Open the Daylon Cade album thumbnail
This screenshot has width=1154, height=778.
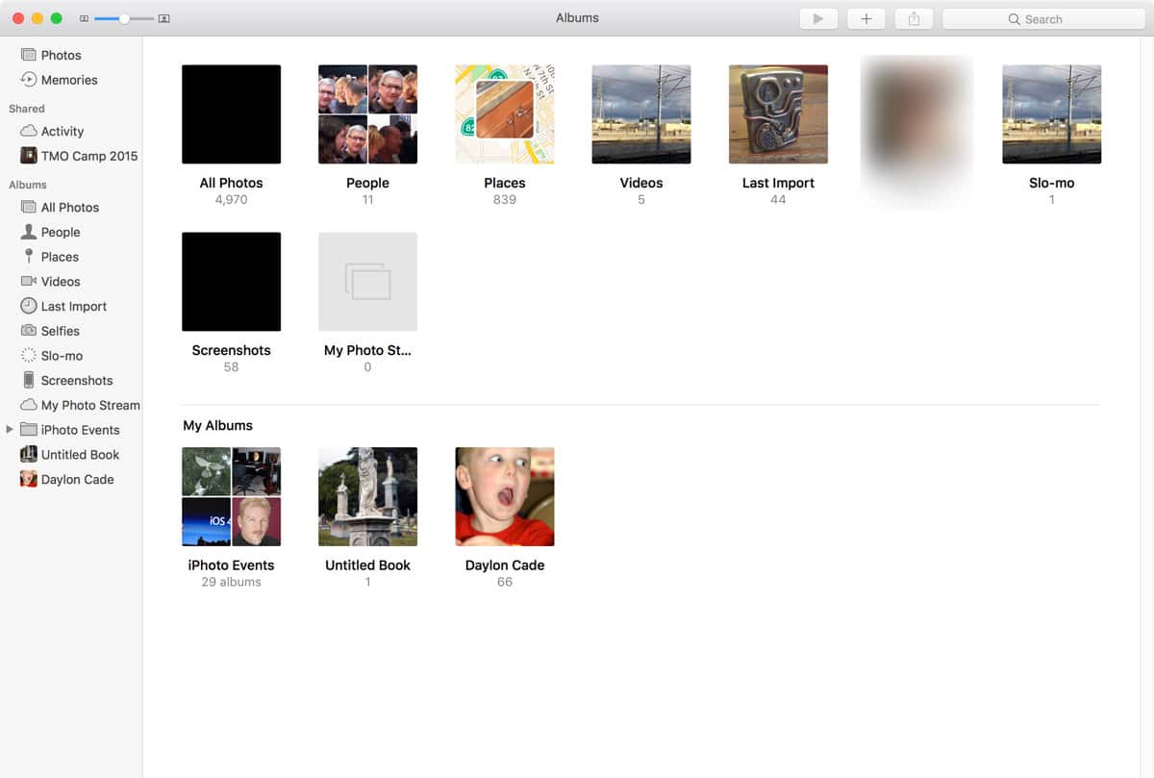pyautogui.click(x=504, y=496)
